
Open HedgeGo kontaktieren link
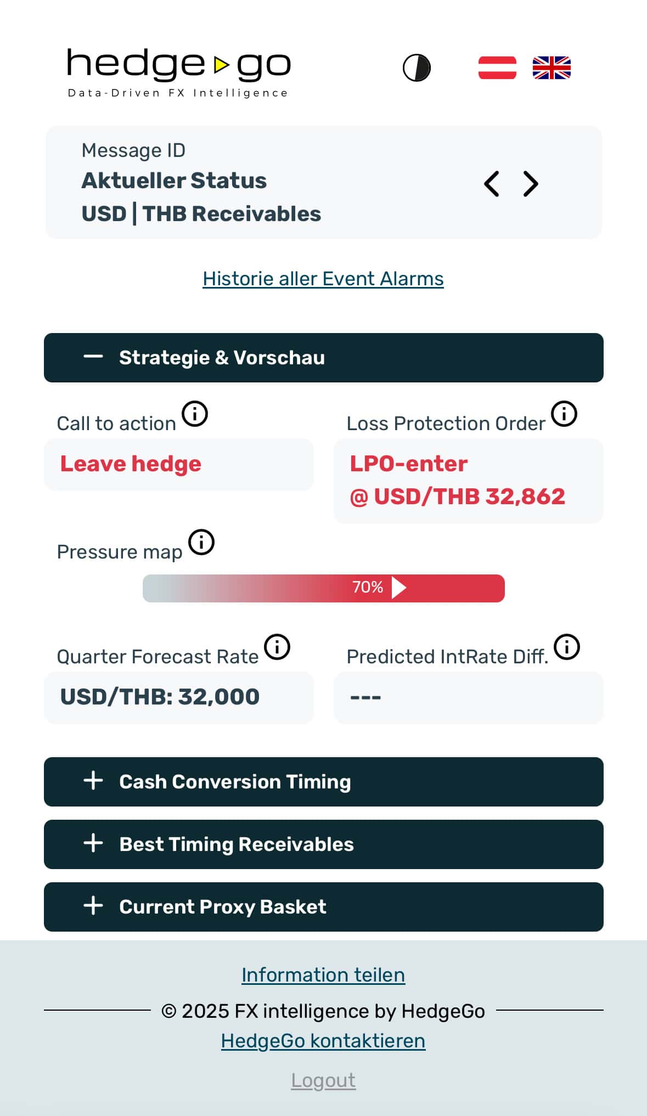tap(323, 1041)
